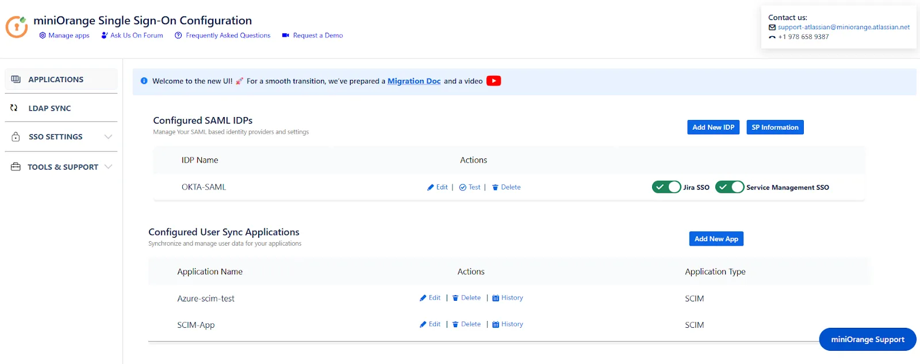Click Delete link for Azure-scim-test
The width and height of the screenshot is (920, 364).
[471, 297]
